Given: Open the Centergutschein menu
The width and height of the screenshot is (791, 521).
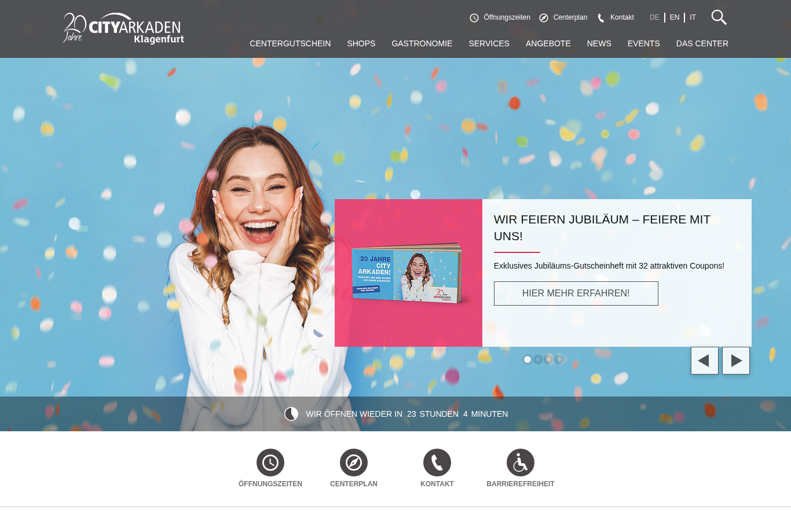Looking at the screenshot, I should [x=290, y=43].
